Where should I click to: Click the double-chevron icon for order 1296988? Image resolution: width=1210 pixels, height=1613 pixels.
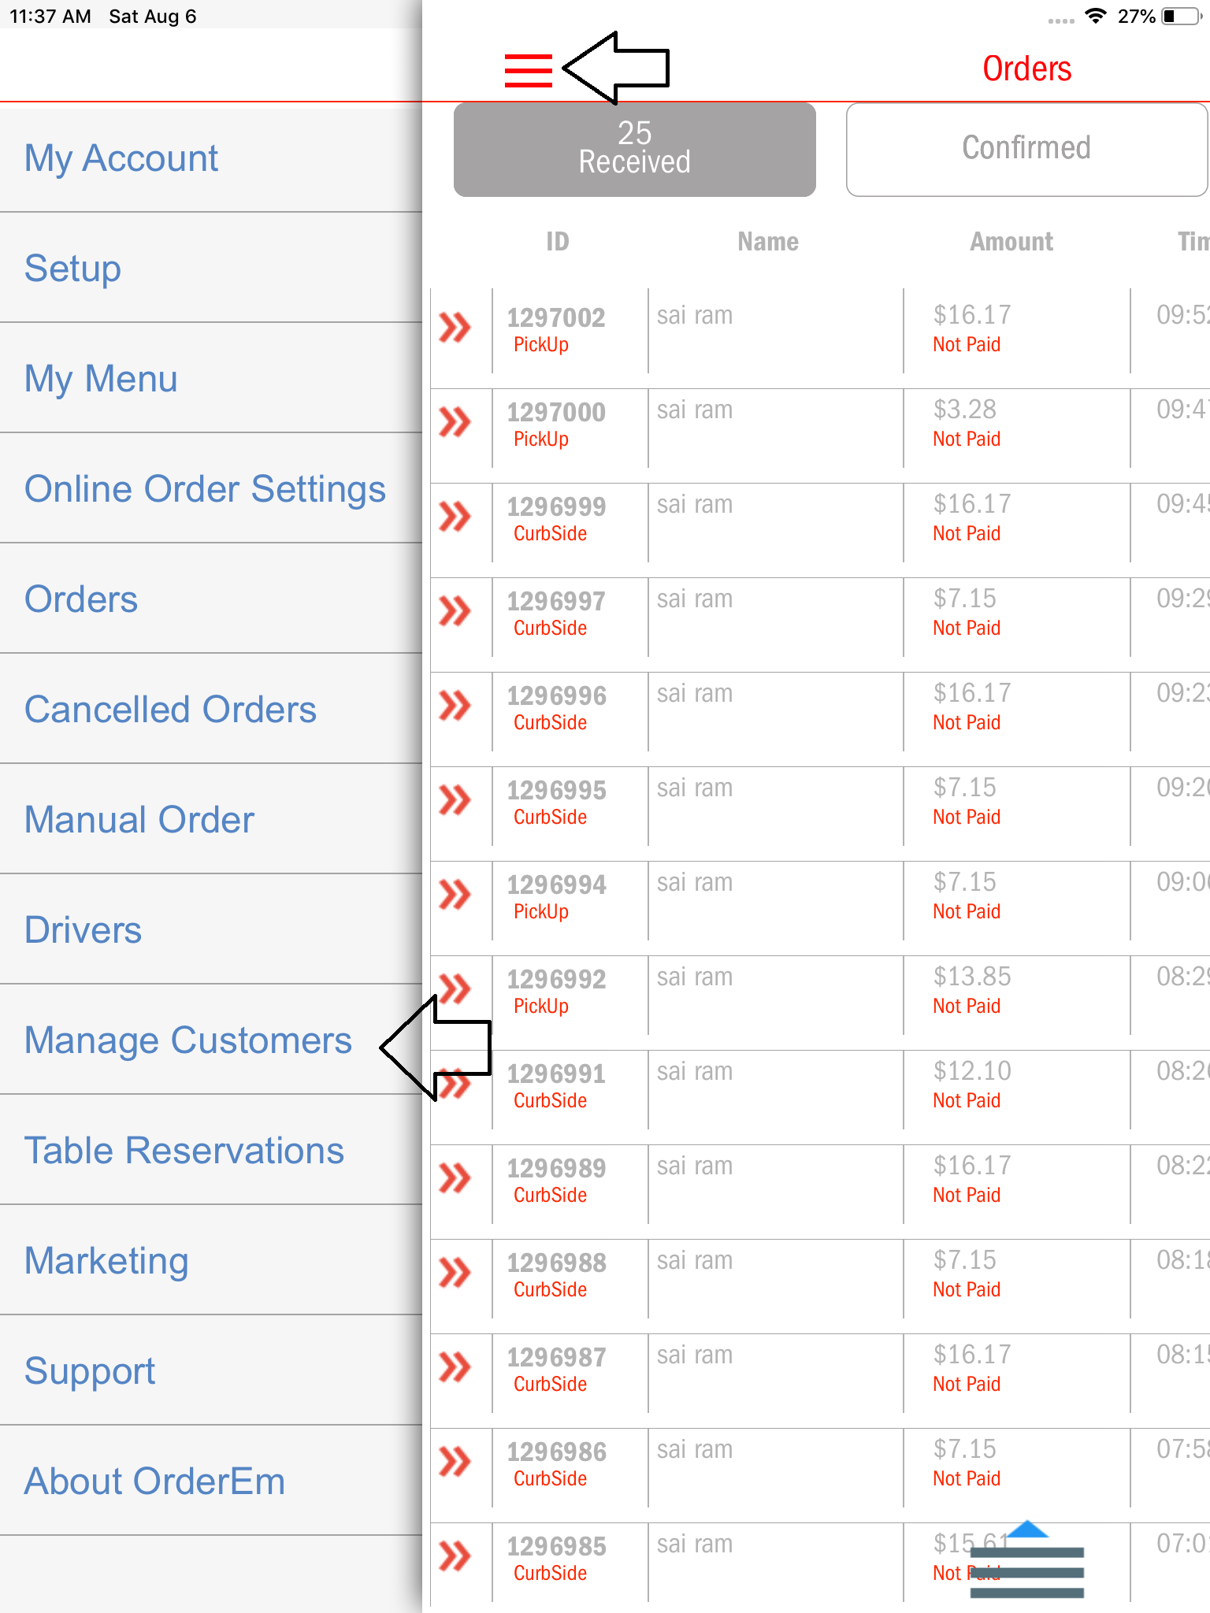(x=455, y=1273)
